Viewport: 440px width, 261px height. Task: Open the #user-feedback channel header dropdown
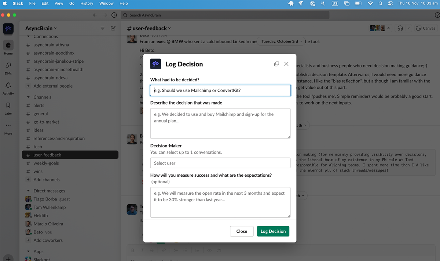149,28
